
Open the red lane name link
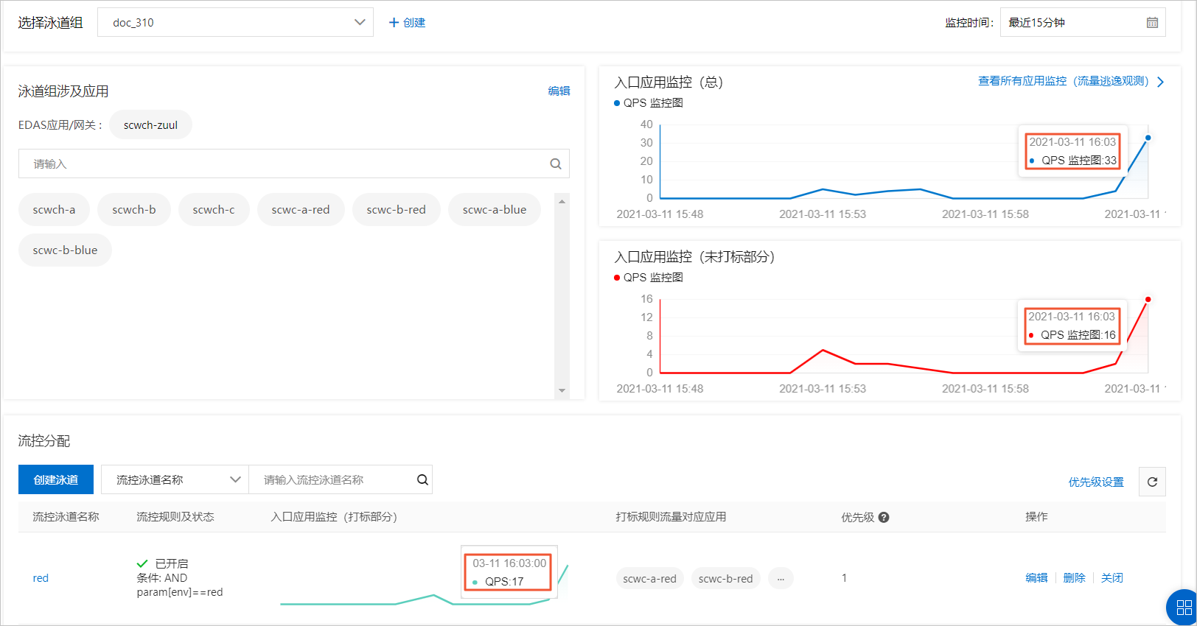click(x=41, y=578)
